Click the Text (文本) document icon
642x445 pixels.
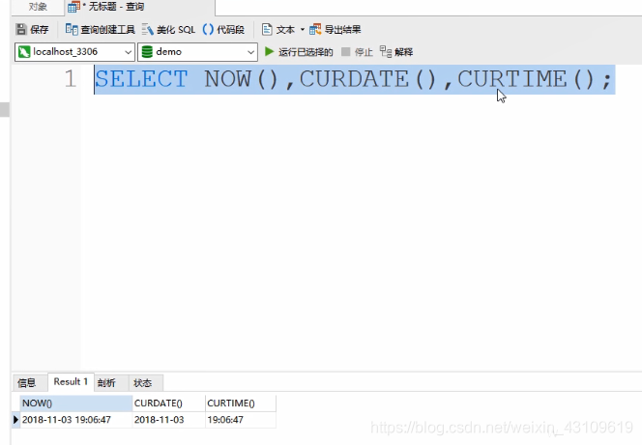tap(267, 29)
